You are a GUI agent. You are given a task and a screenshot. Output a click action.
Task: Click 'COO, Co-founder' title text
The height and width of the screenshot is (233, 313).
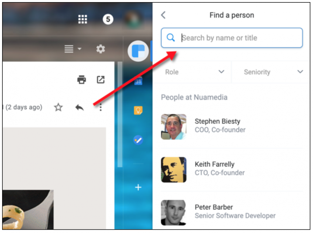click(x=220, y=130)
